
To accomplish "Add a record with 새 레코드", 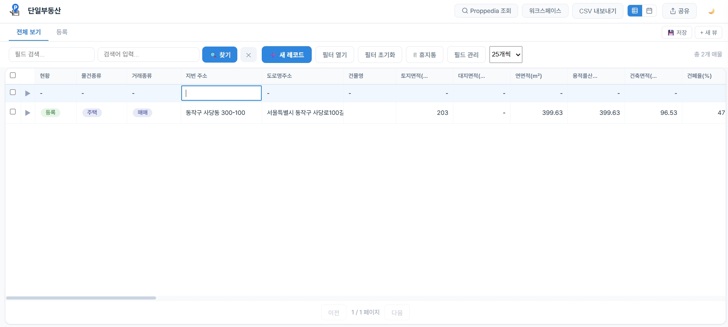I will (x=287, y=55).
